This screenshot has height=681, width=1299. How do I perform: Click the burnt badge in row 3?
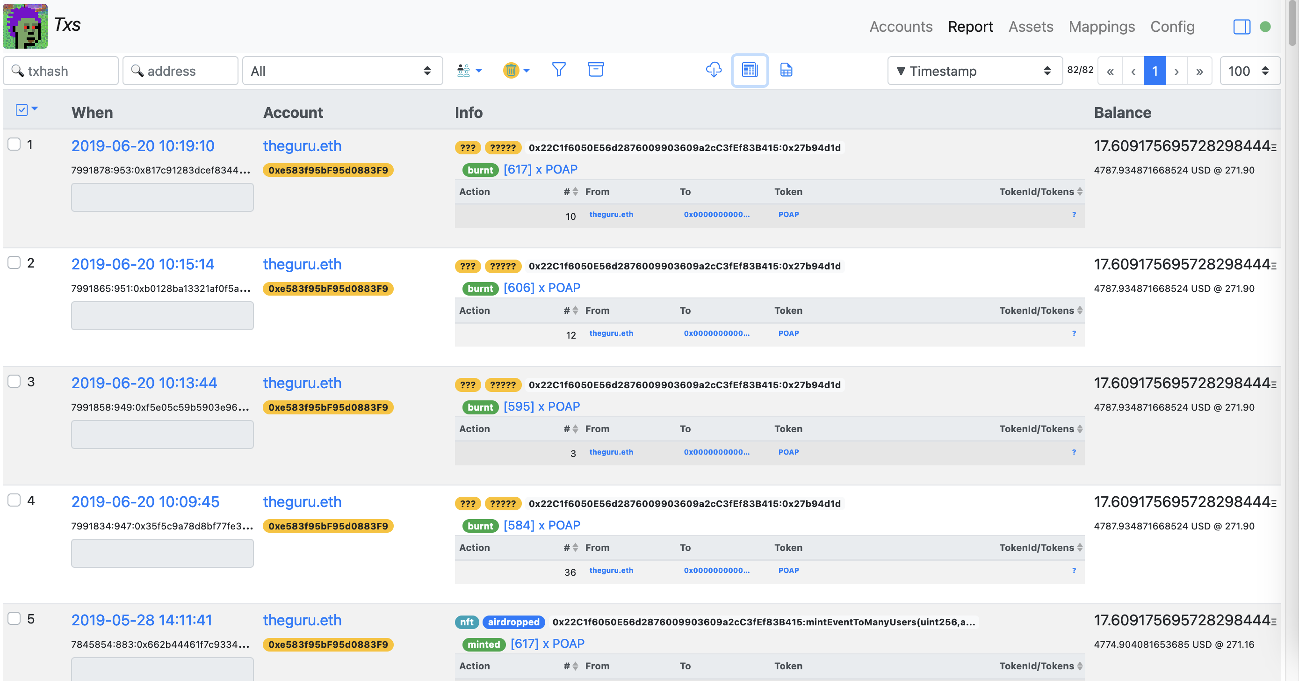[x=480, y=407]
